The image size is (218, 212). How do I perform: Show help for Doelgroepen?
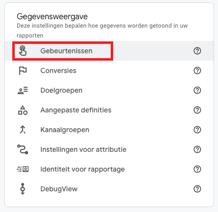pos(197,90)
